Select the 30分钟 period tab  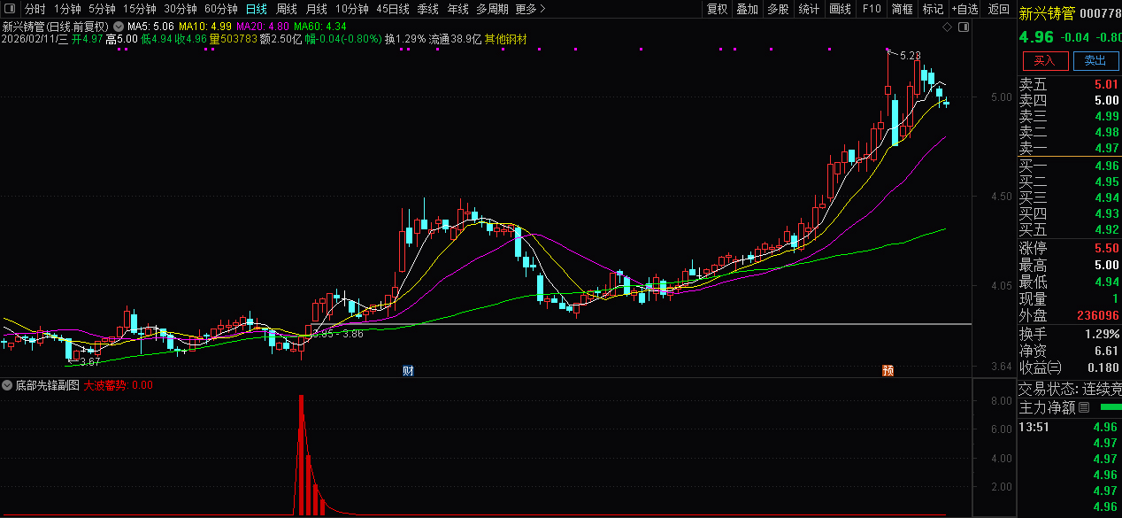(180, 9)
